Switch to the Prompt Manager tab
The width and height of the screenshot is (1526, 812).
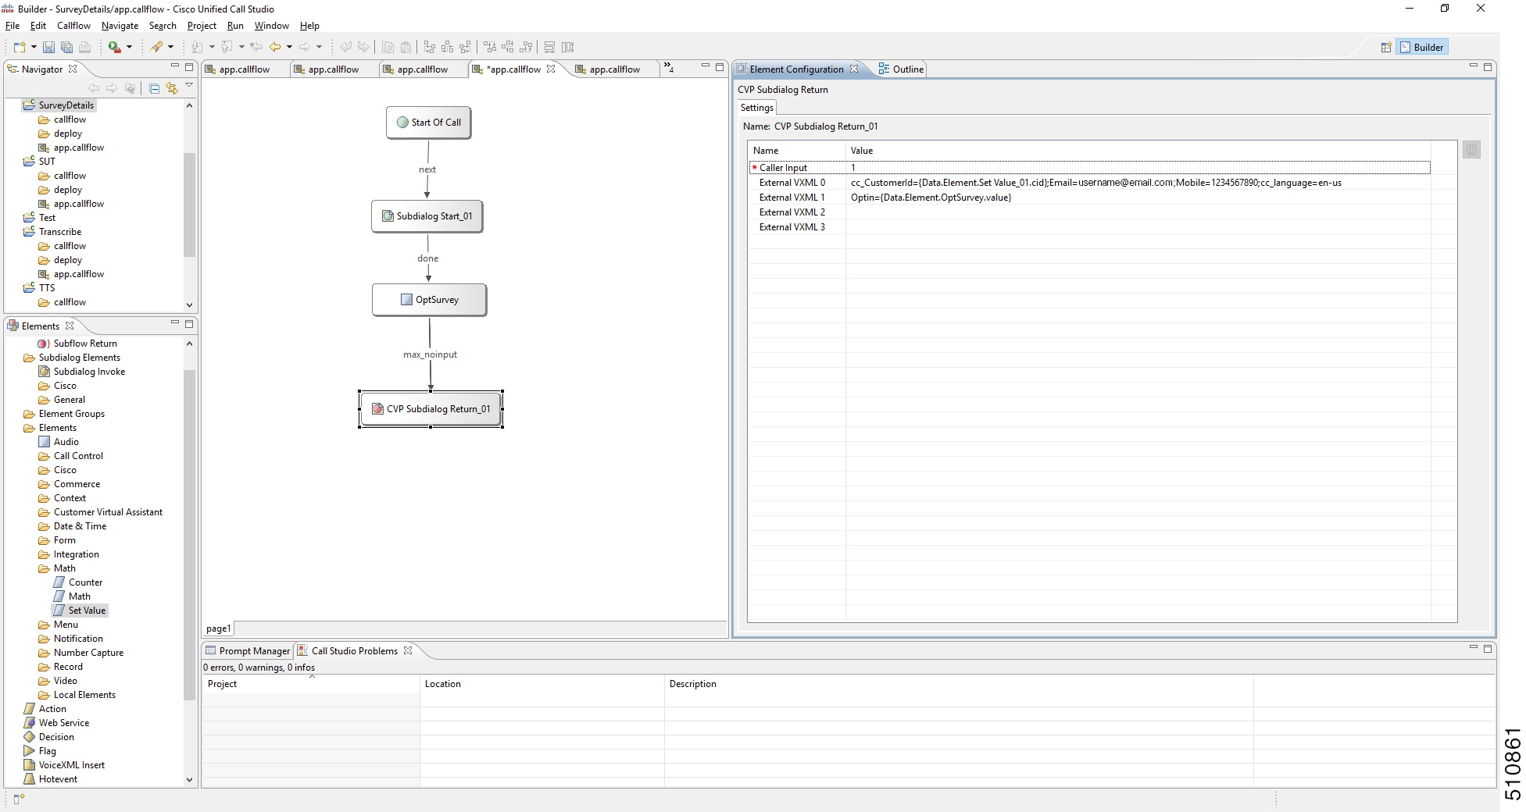click(x=247, y=650)
